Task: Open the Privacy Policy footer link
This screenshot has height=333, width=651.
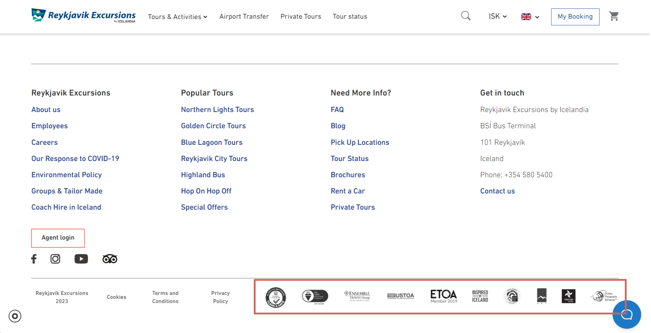Action: (x=220, y=297)
